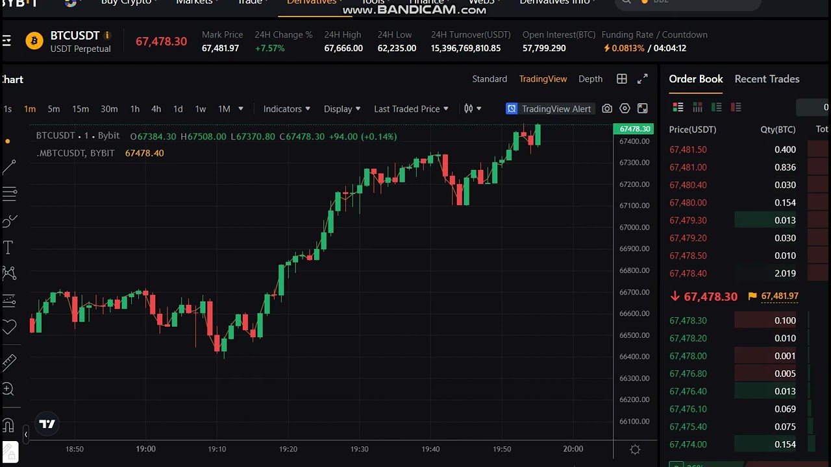Open the left hamburger menu

pos(6,42)
